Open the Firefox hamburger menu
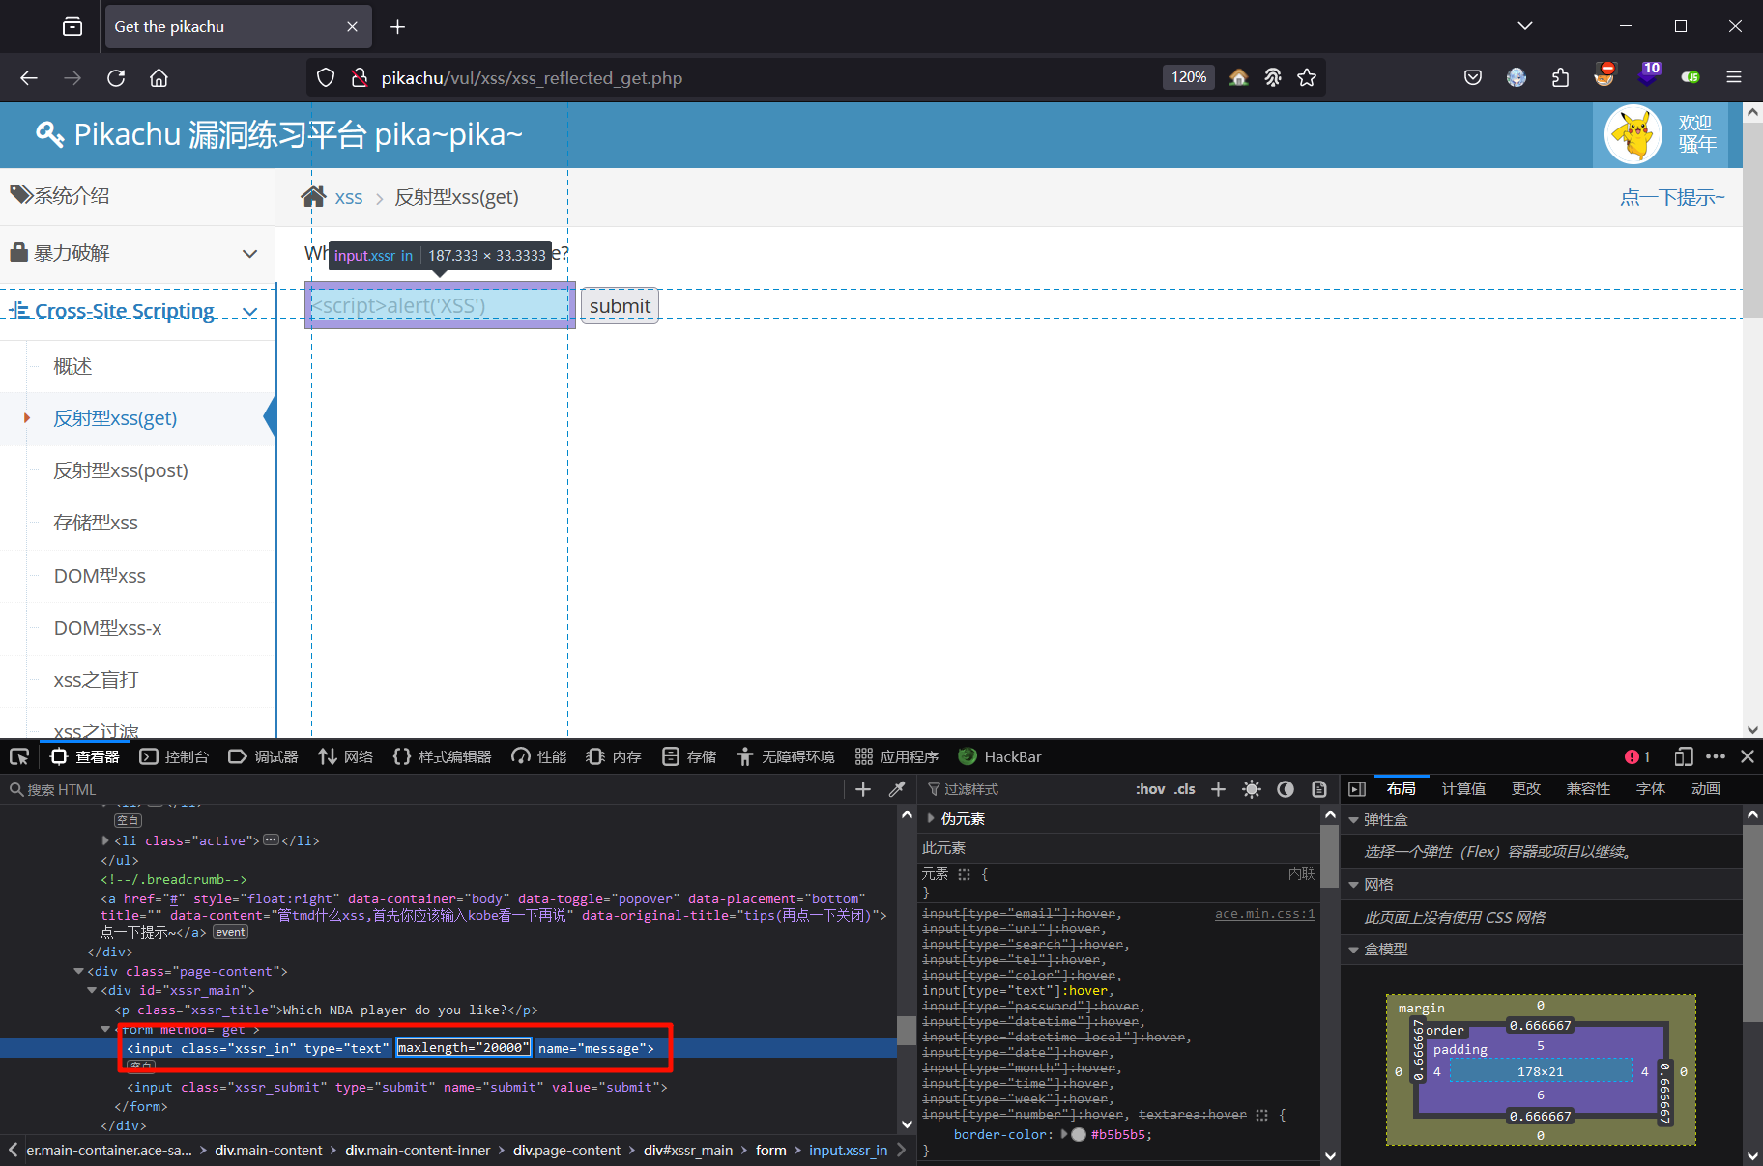 click(x=1734, y=77)
